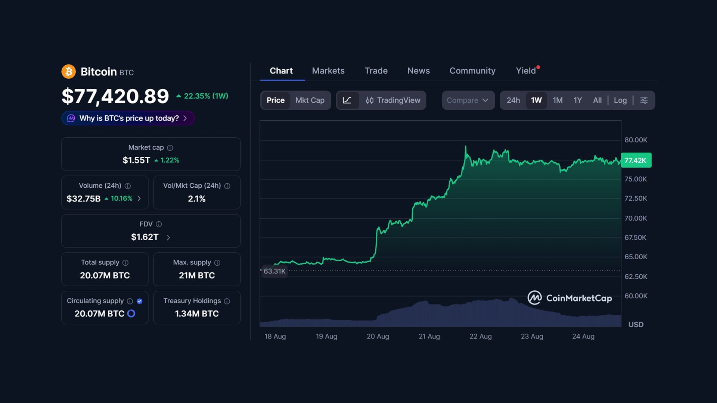The height and width of the screenshot is (403, 717).
Task: Open the Chart tab
Action: tap(281, 71)
